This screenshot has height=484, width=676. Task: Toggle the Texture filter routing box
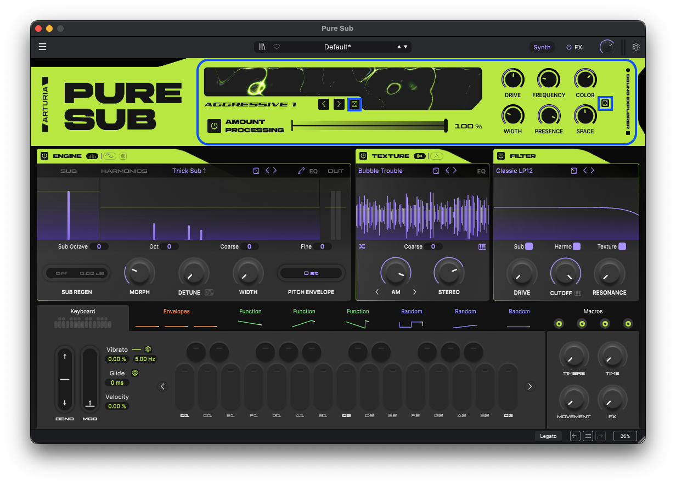(x=622, y=246)
